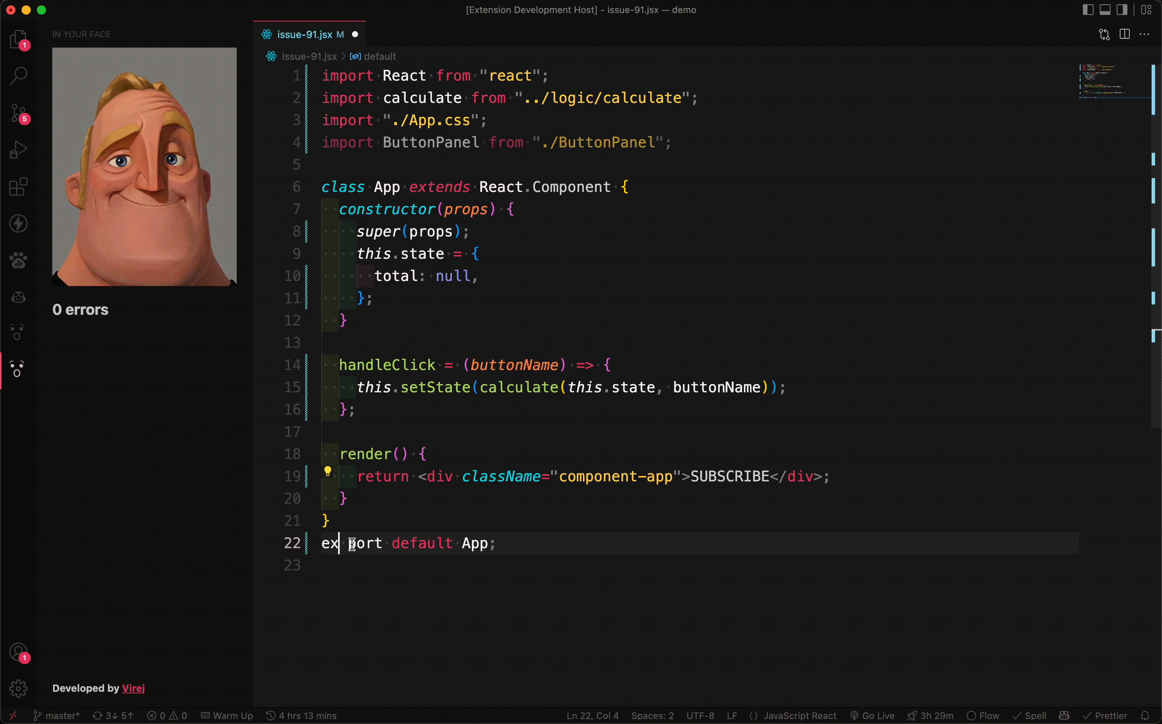
Task: Click the default breadcrumb item
Action: coord(380,56)
